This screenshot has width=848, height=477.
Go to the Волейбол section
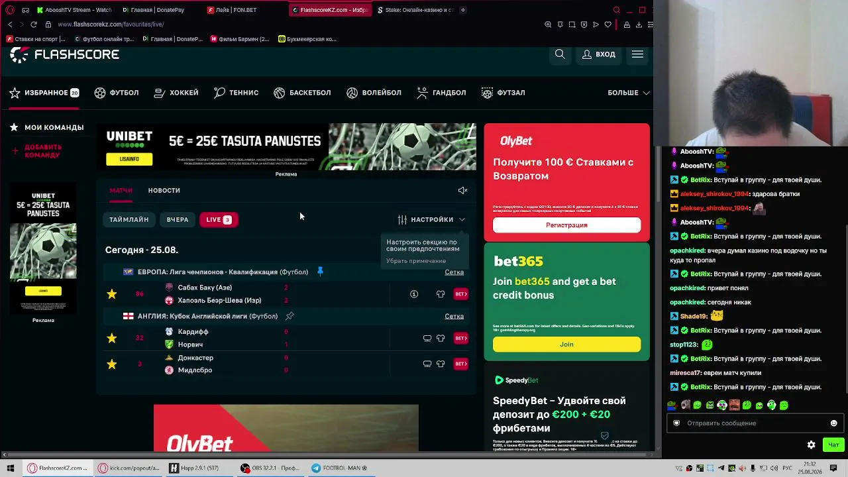point(374,93)
